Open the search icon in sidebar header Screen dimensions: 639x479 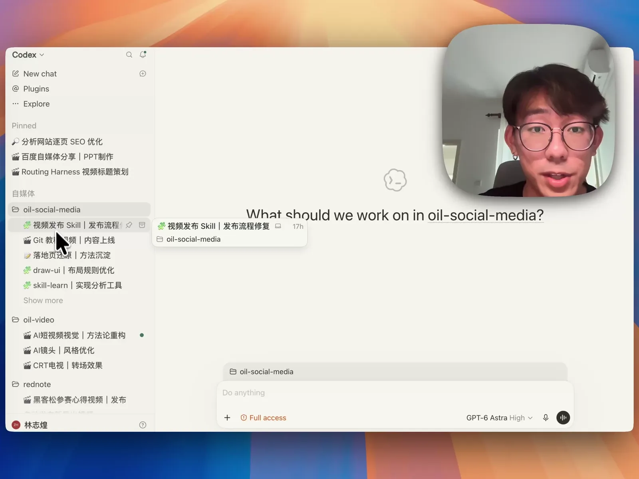coord(129,55)
